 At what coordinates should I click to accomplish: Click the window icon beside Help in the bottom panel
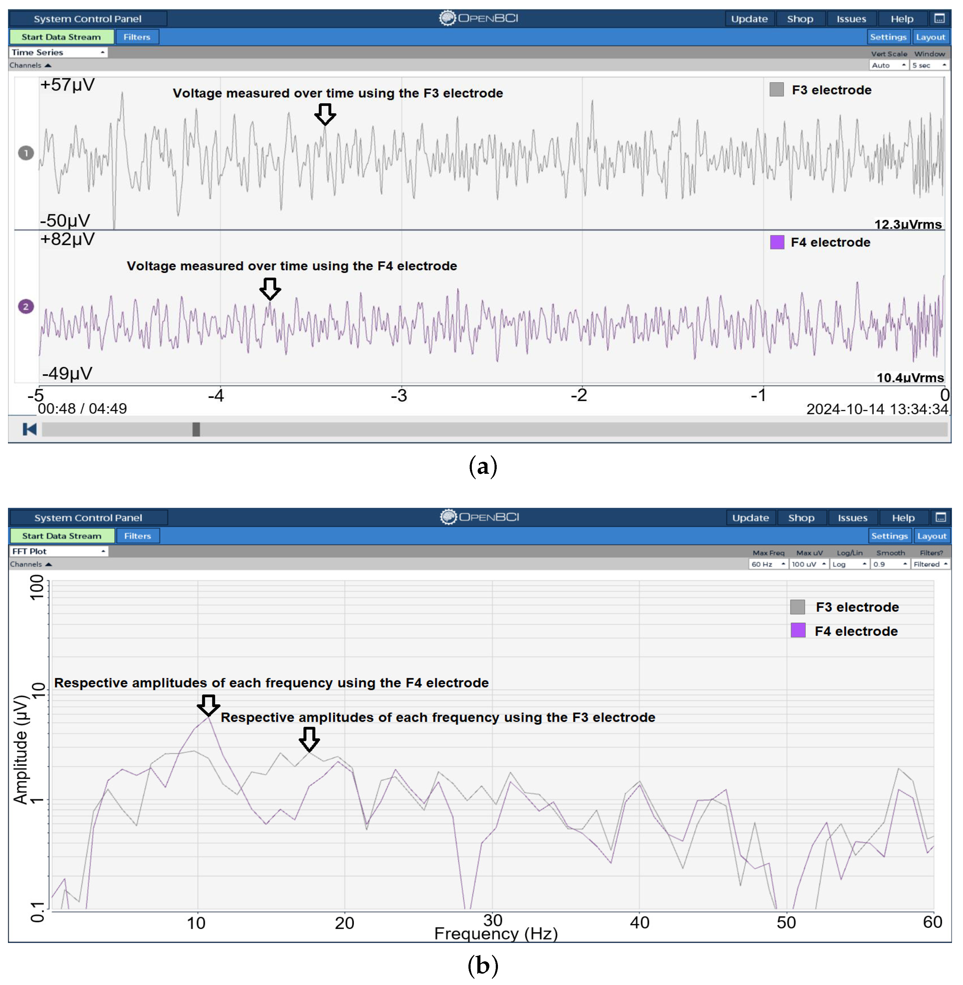[940, 517]
